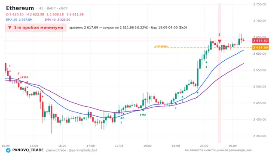Click the "H 2 622.38" high price value

tap(35, 14)
